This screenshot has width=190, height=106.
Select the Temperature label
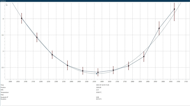pos(5,92)
